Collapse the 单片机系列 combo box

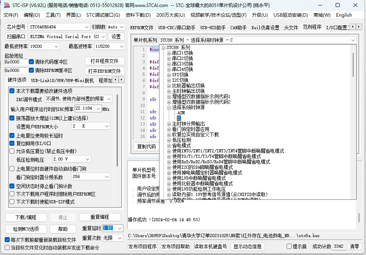353,40
